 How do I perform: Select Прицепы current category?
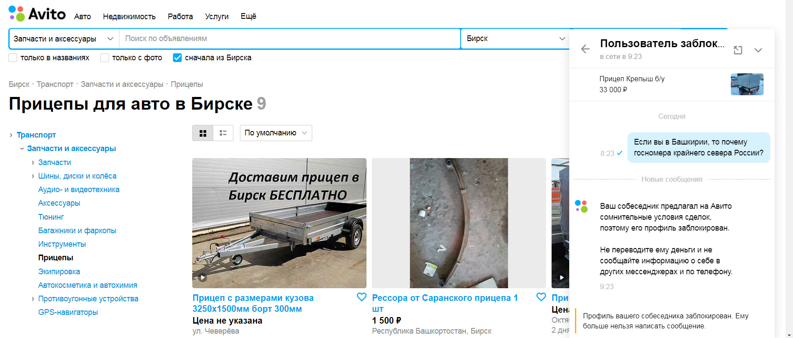click(x=56, y=258)
